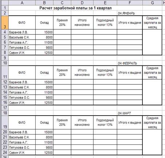This screenshot has height=158, width=165.
Task: Select row header 17
Action: point(5,108)
